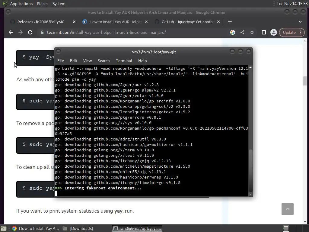This screenshot has height=232, width=309.
Task: Switch to How to Install Yay AUR Helper tab
Action: pyautogui.click(x=115, y=22)
